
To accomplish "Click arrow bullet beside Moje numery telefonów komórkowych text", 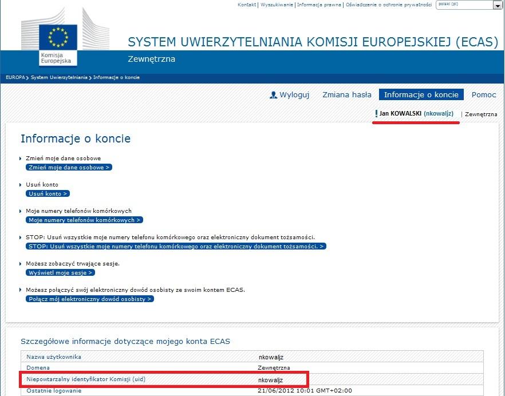I will coord(21,211).
